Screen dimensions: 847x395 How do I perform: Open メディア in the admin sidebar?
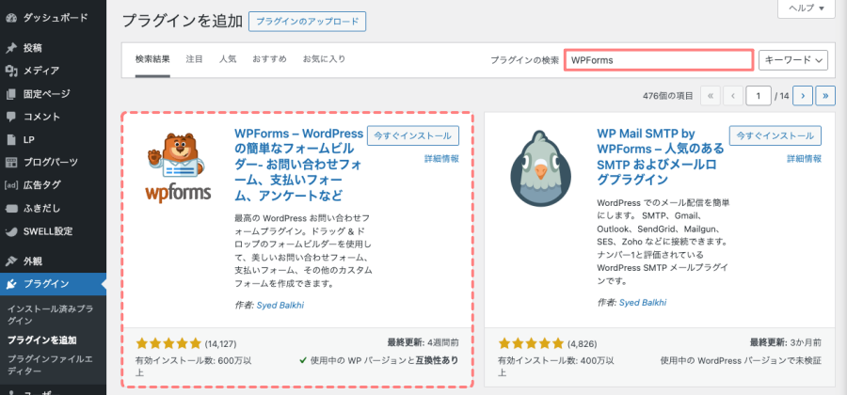coord(41,71)
